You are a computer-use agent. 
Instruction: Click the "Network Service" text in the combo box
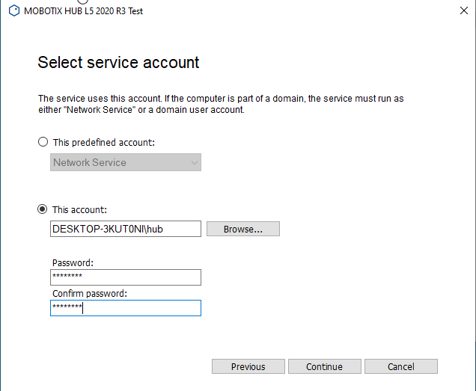pyautogui.click(x=90, y=162)
